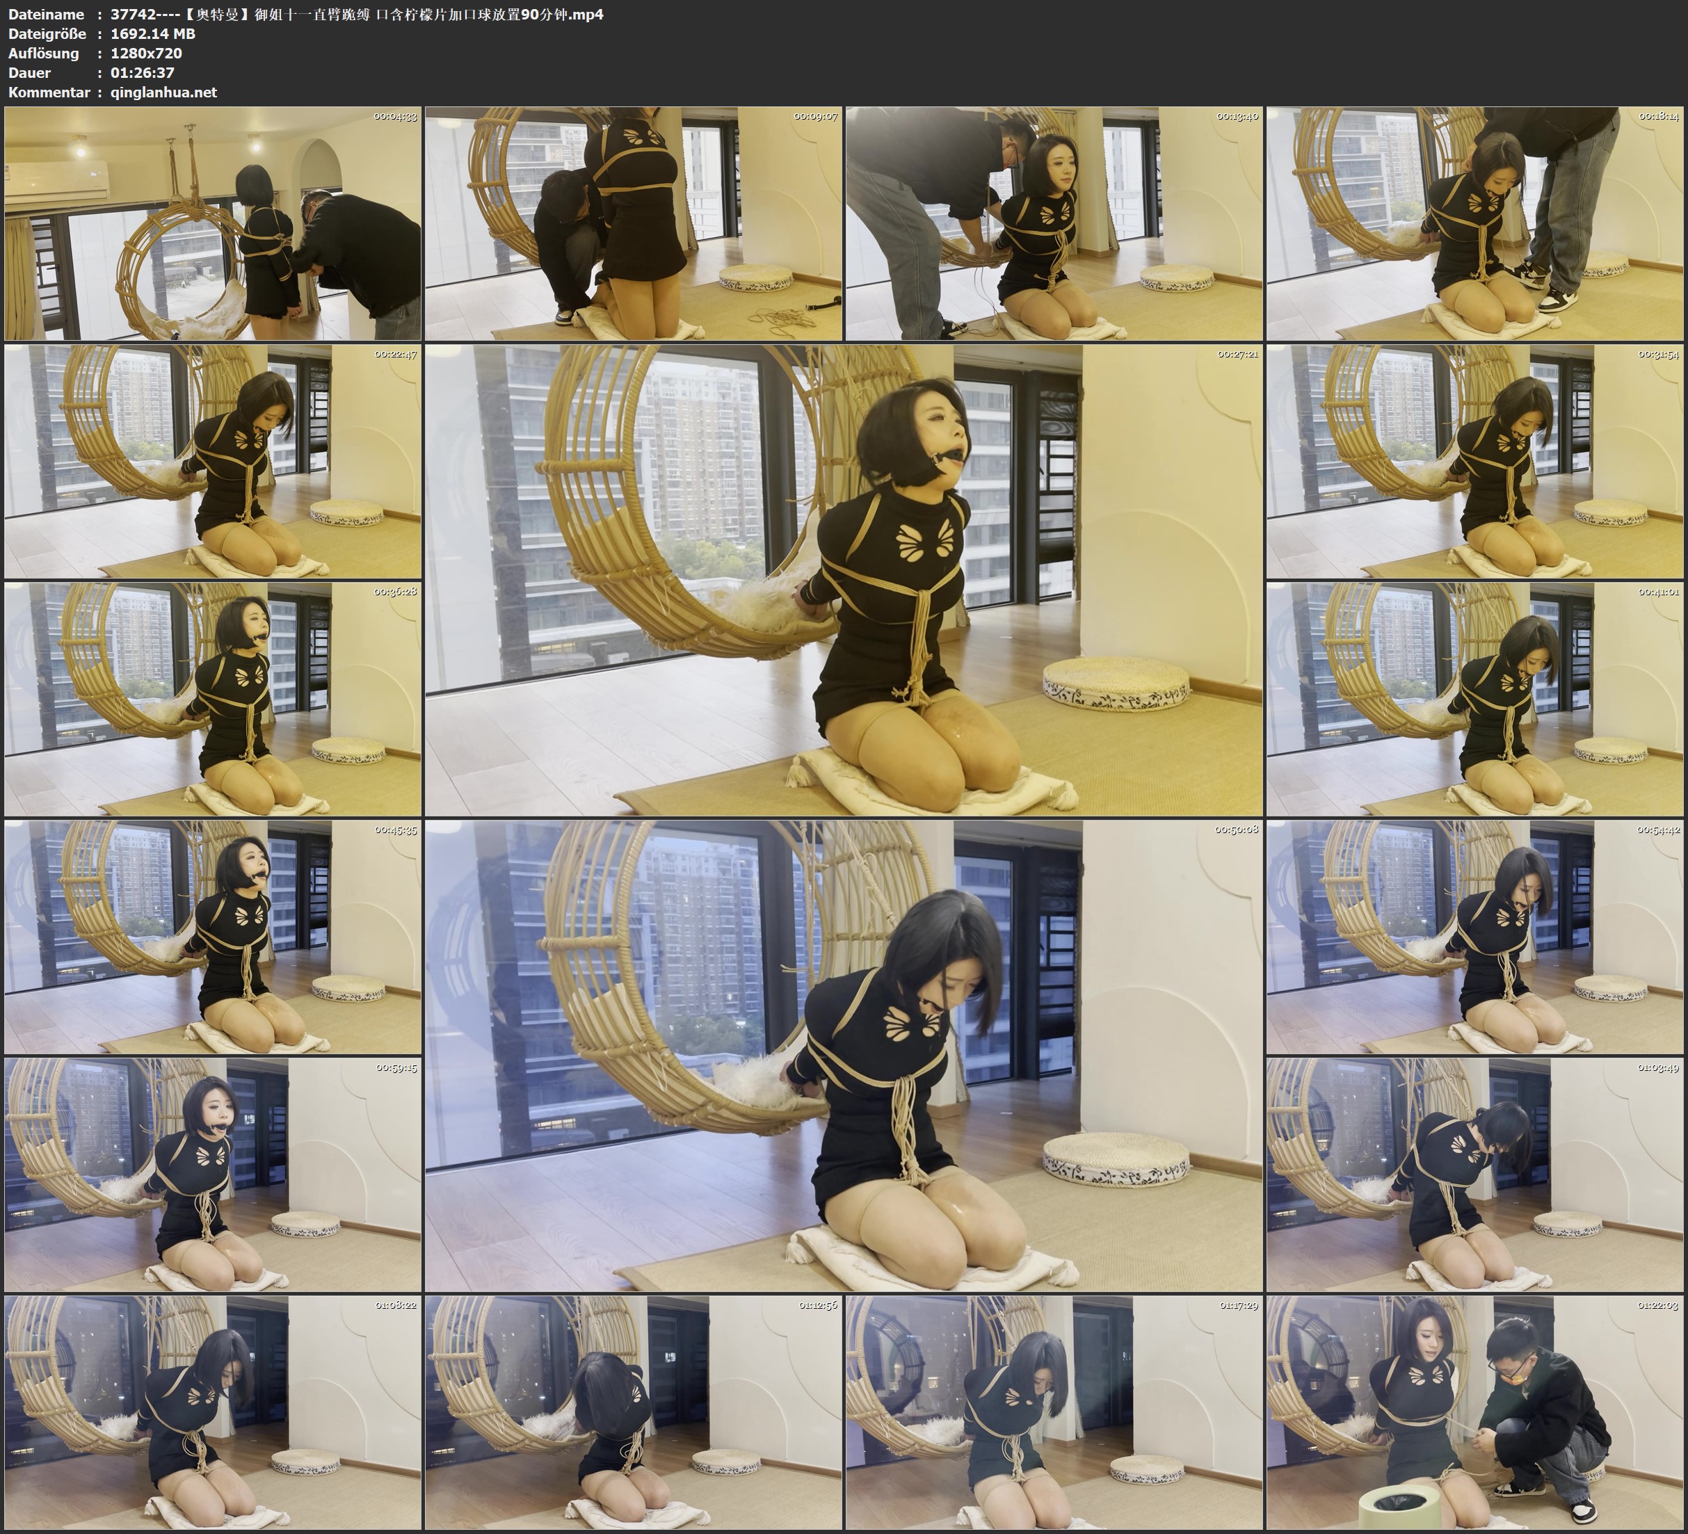Click the thumbnail marked 00:31:54
1688x1534 pixels.
tap(1474, 461)
